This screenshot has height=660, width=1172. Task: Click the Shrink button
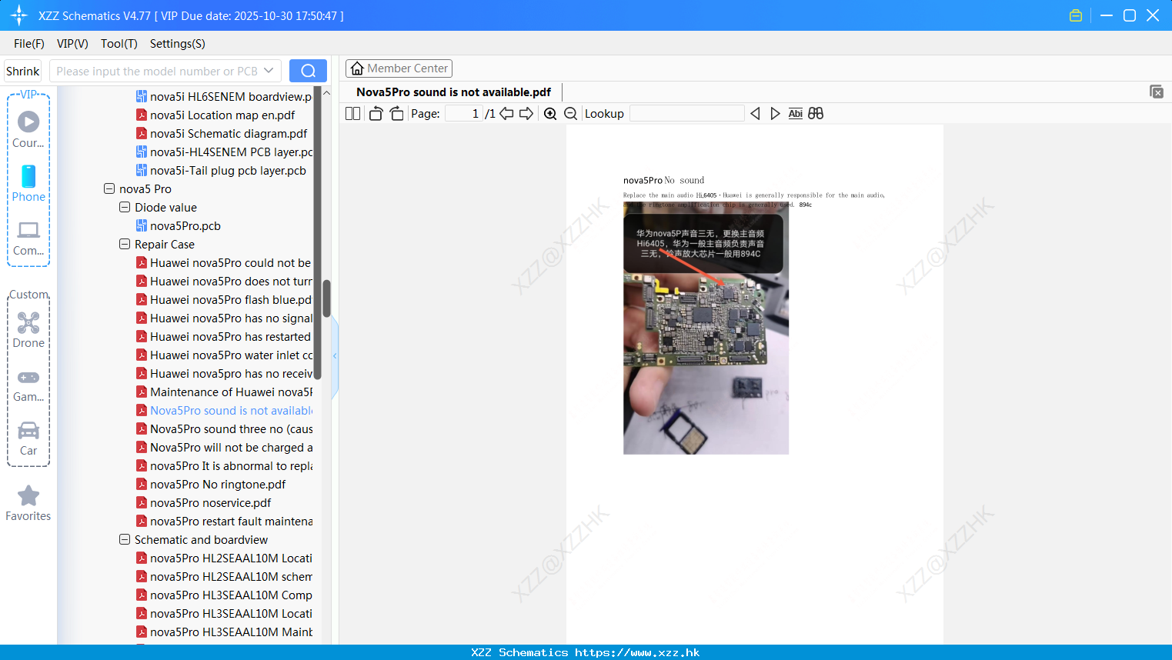click(x=22, y=71)
